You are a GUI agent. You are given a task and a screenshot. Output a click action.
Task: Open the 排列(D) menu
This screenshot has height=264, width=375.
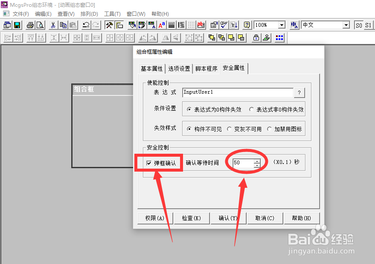(89, 14)
